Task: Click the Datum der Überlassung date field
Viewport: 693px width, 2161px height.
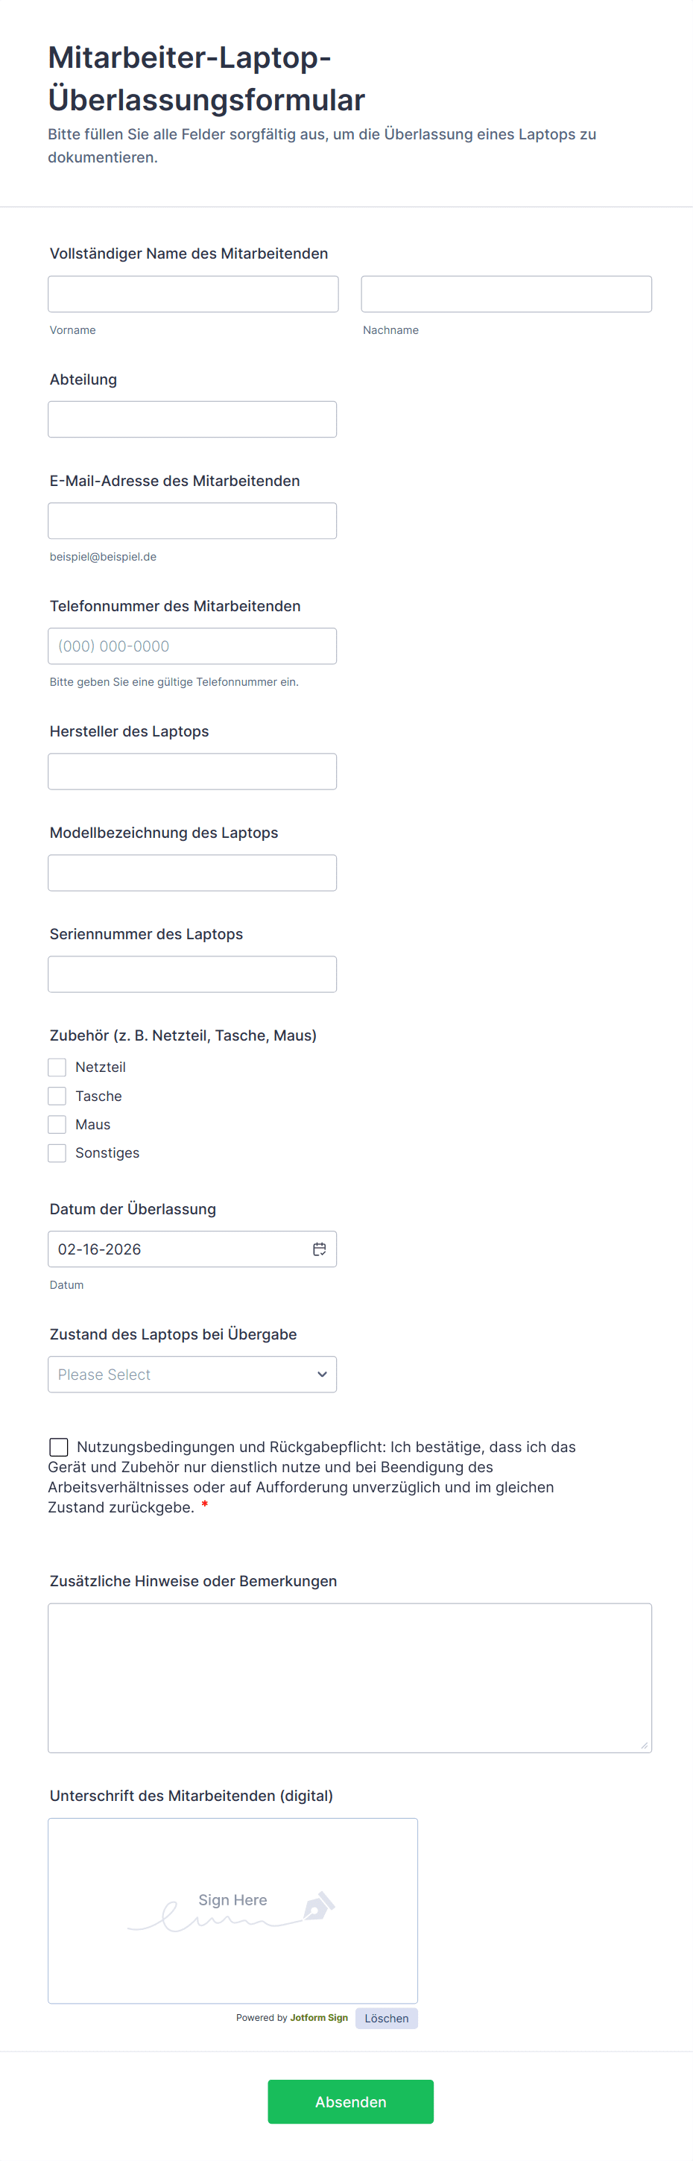Action: (176, 1249)
